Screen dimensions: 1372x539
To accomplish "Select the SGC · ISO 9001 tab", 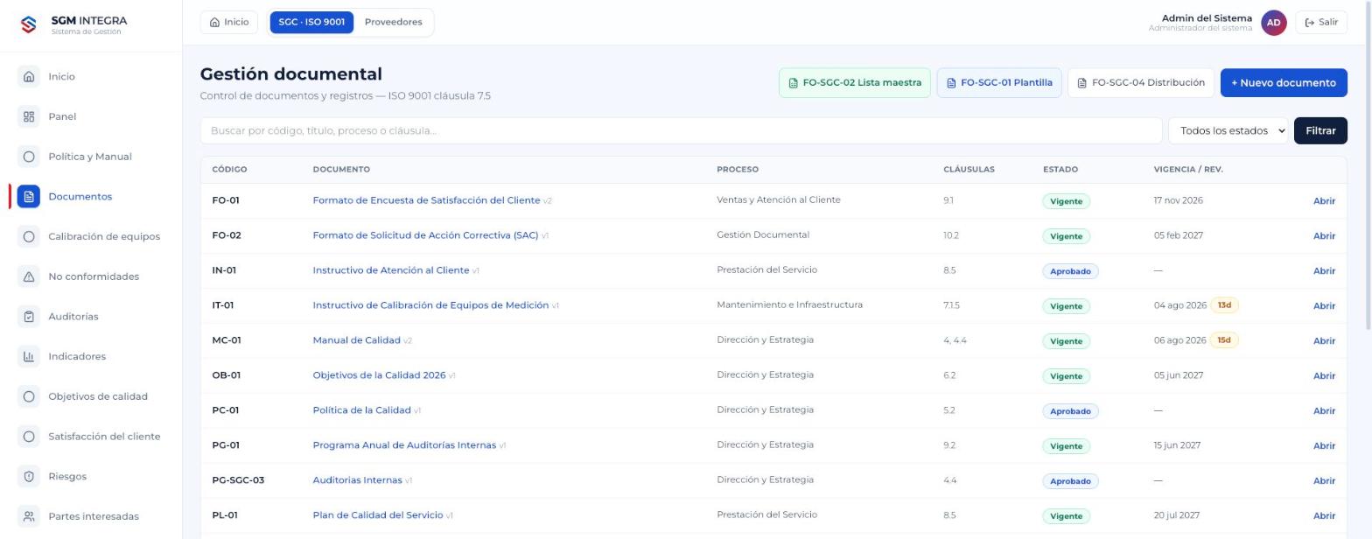I will 311,22.
